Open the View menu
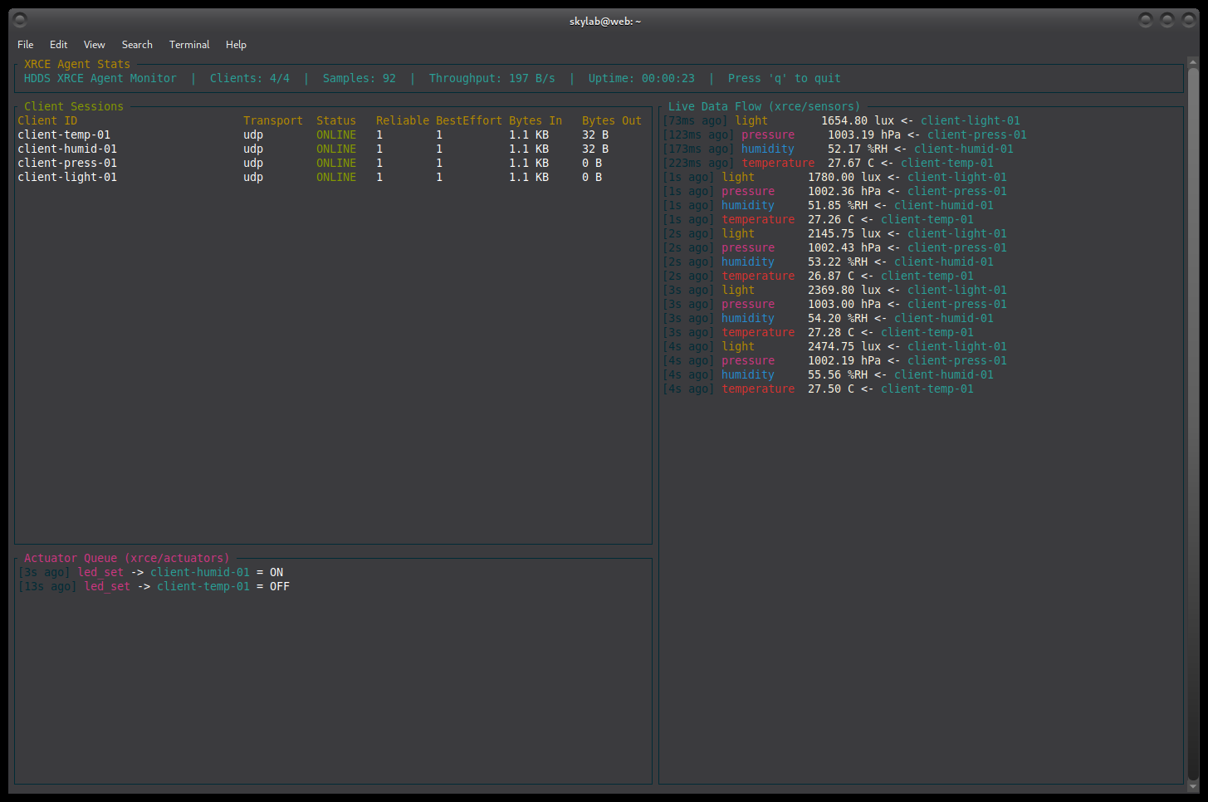Viewport: 1208px width, 802px height. (x=95, y=45)
